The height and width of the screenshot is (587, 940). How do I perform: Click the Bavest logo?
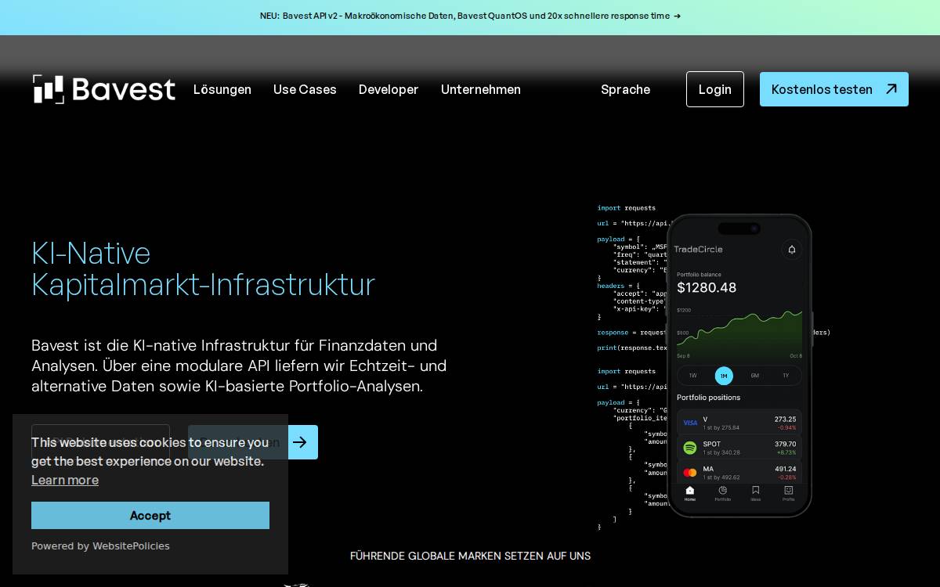(x=104, y=89)
